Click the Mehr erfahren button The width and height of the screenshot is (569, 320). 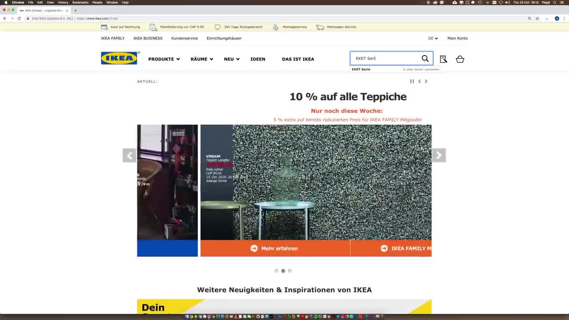275,248
